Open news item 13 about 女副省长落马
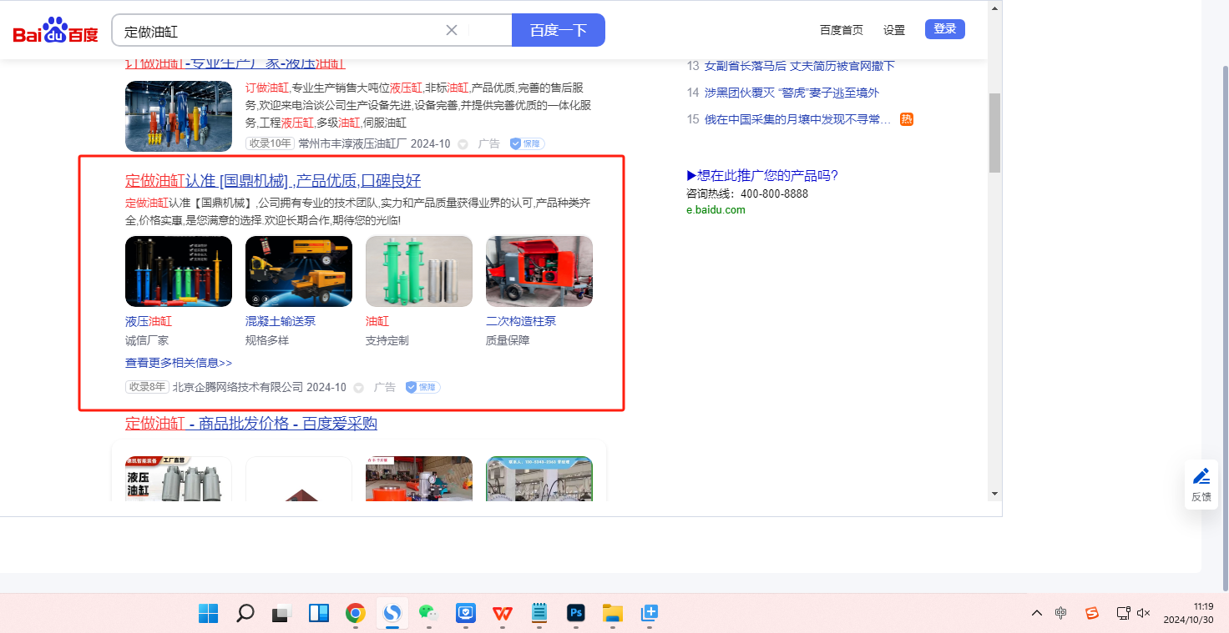 pos(800,66)
